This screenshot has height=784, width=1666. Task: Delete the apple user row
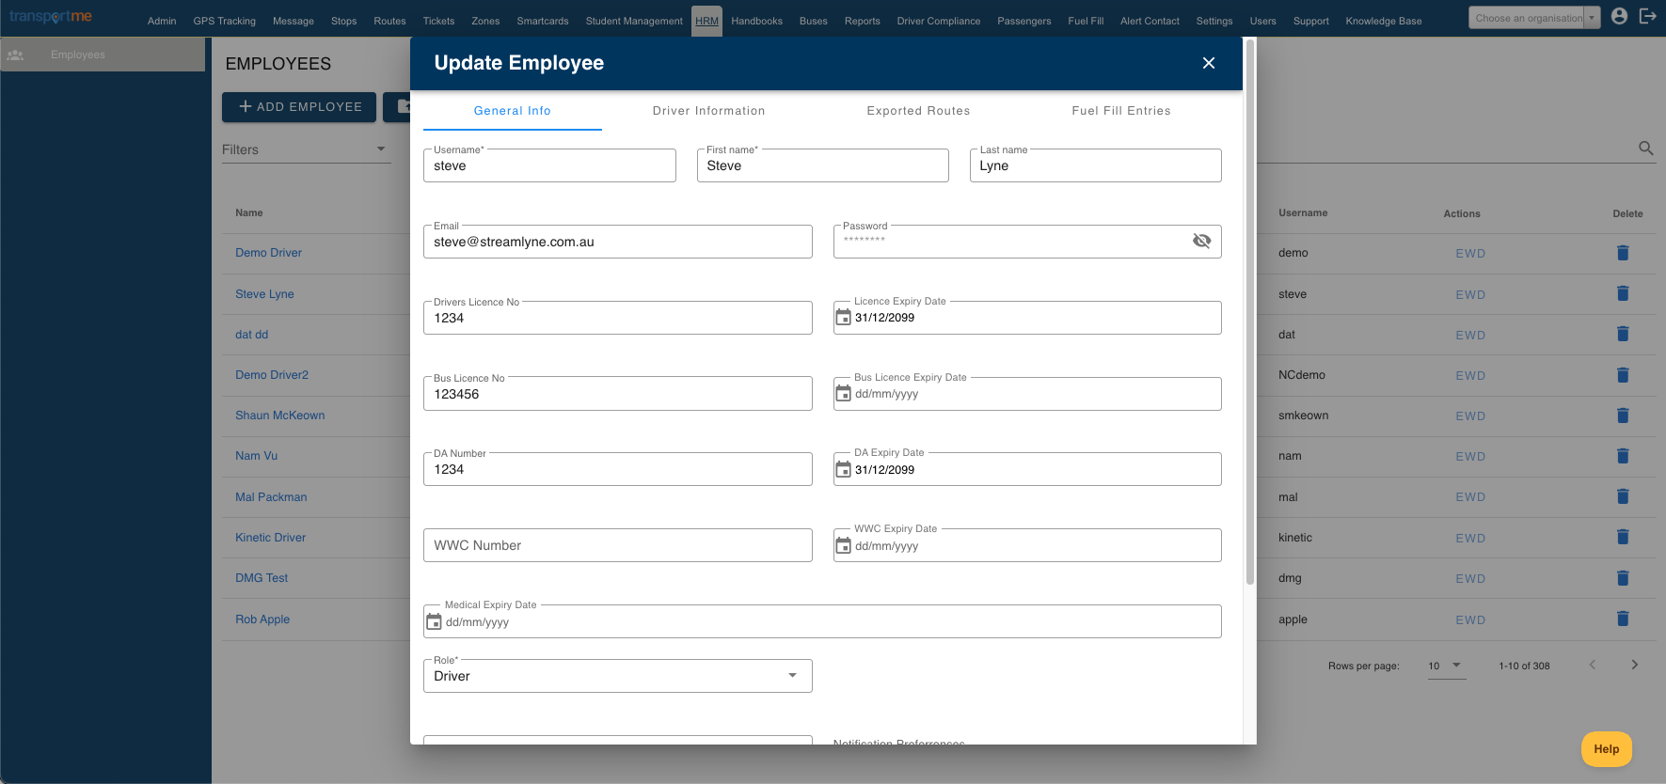(1623, 619)
